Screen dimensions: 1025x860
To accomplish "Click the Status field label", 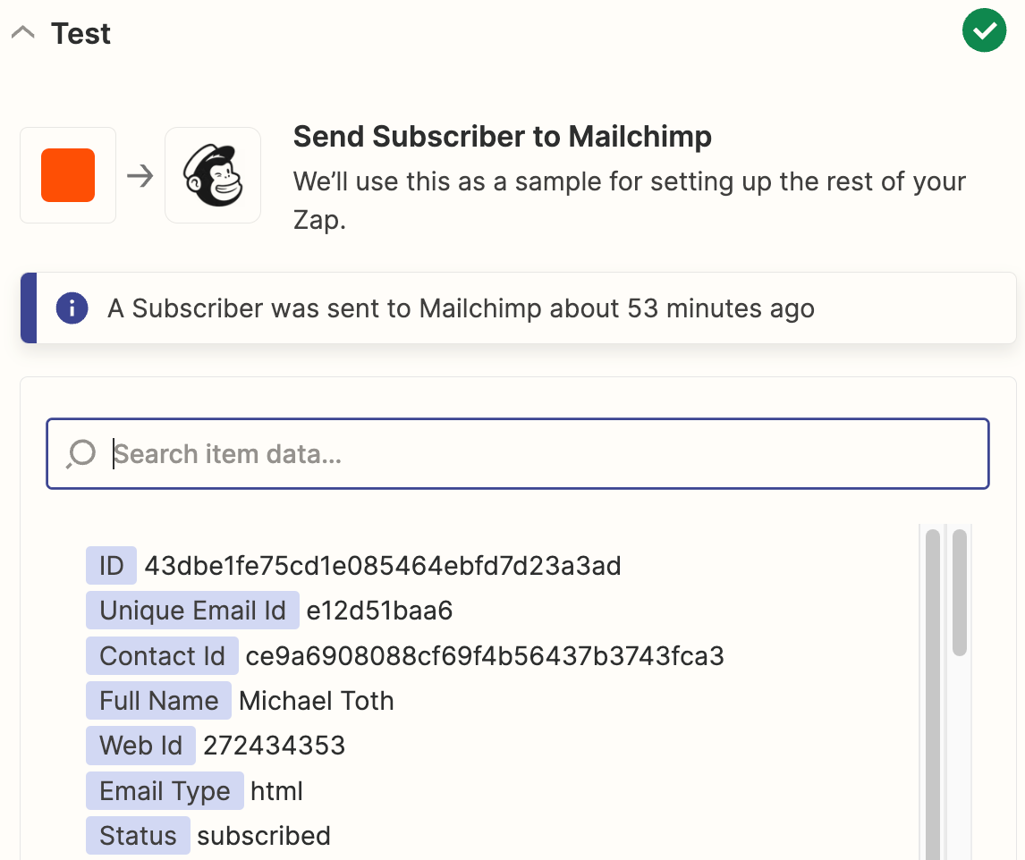I will pyautogui.click(x=138, y=836).
